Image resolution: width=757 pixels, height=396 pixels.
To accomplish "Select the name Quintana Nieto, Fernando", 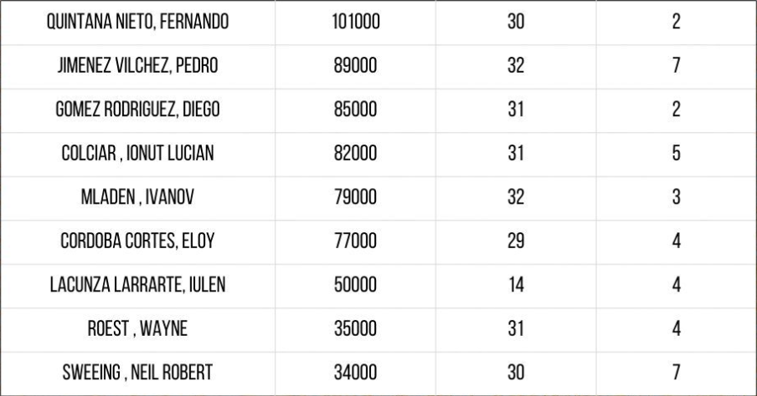I will [x=137, y=22].
